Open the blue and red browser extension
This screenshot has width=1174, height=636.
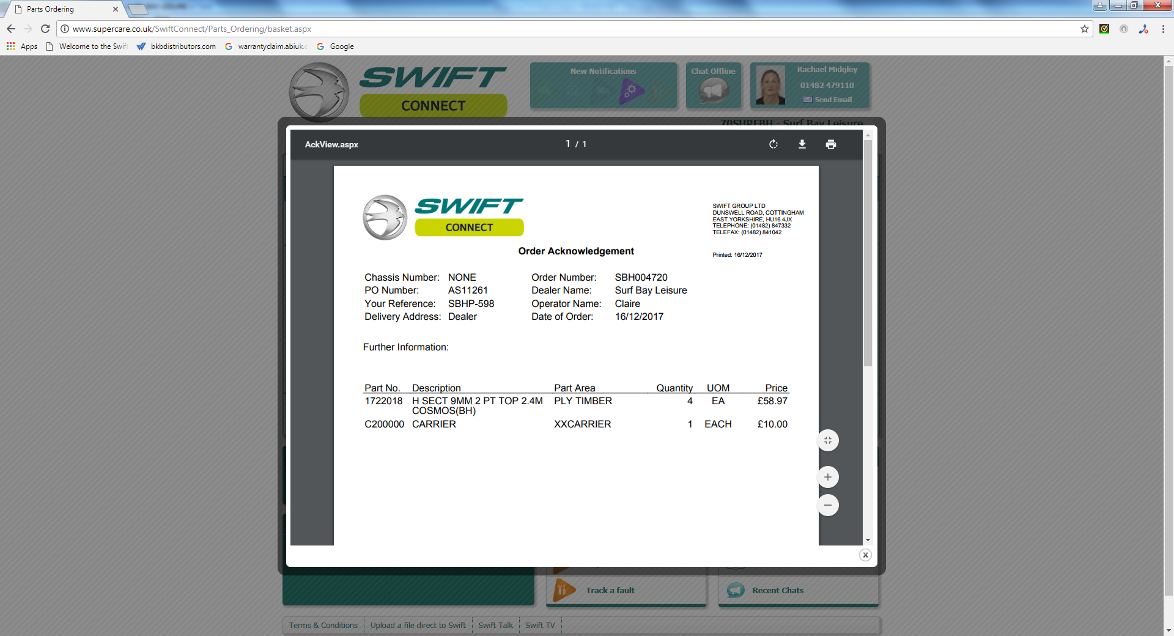pyautogui.click(x=1143, y=29)
